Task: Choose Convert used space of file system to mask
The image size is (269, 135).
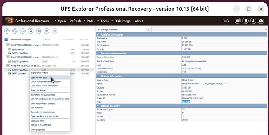Action: coord(50,99)
